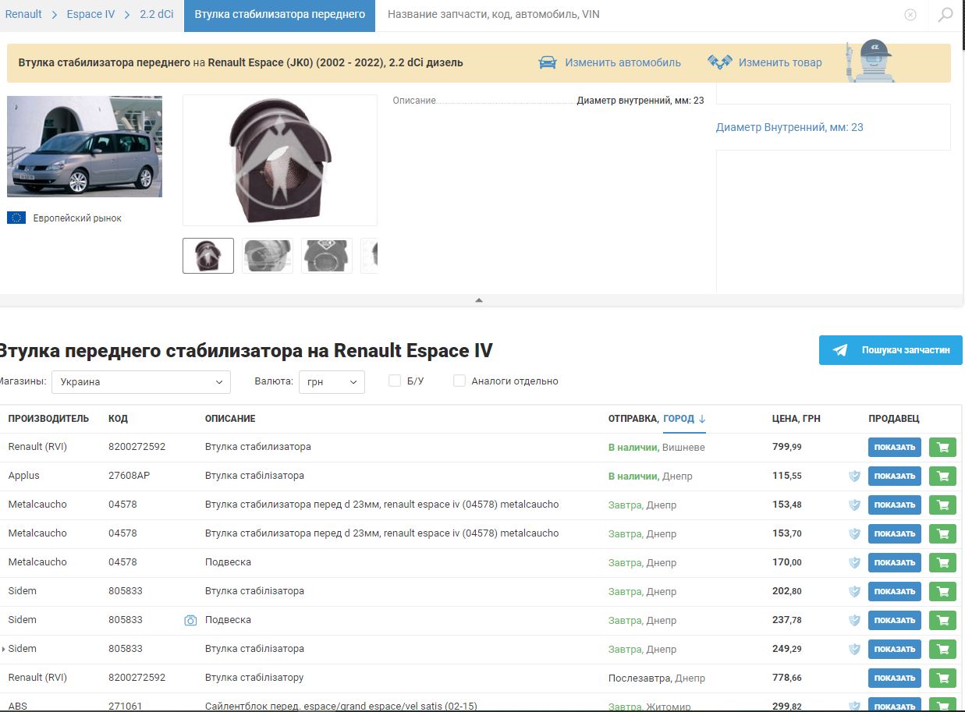Select the Втулка стабилизатора переднего tab
The width and height of the screenshot is (965, 712).
point(279,15)
